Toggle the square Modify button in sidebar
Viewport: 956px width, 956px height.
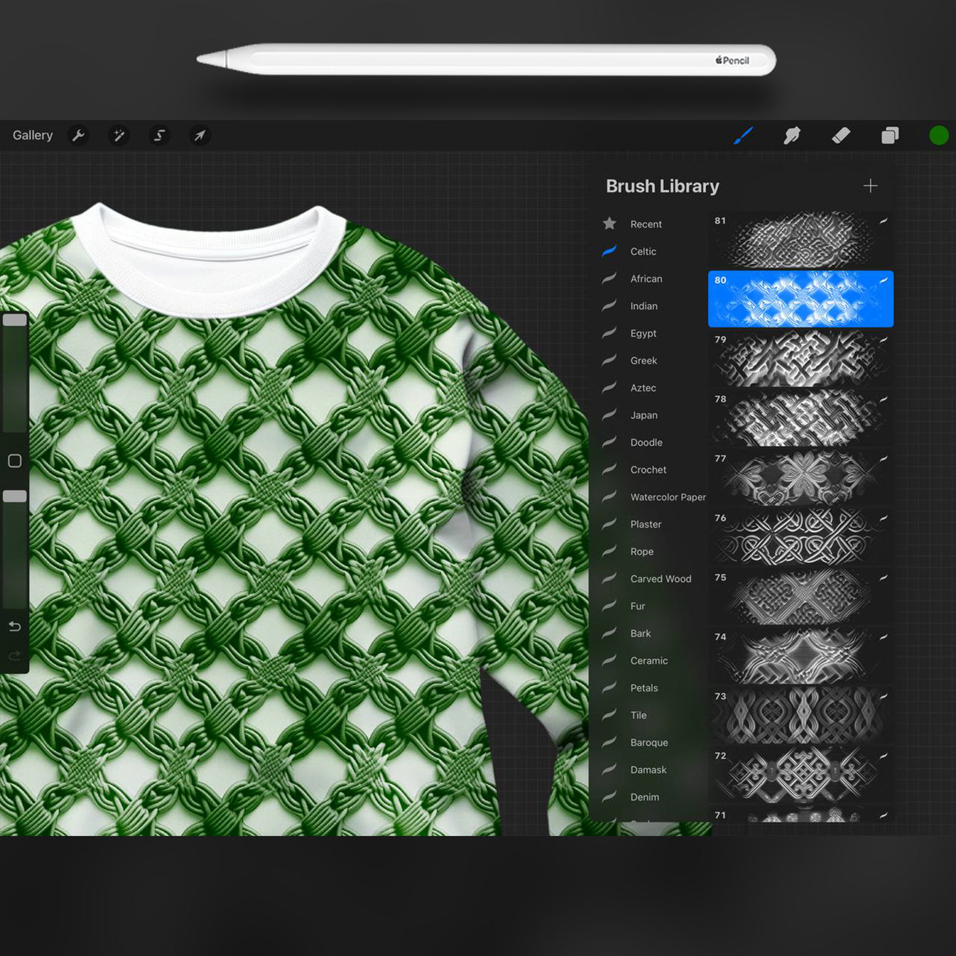click(x=15, y=461)
